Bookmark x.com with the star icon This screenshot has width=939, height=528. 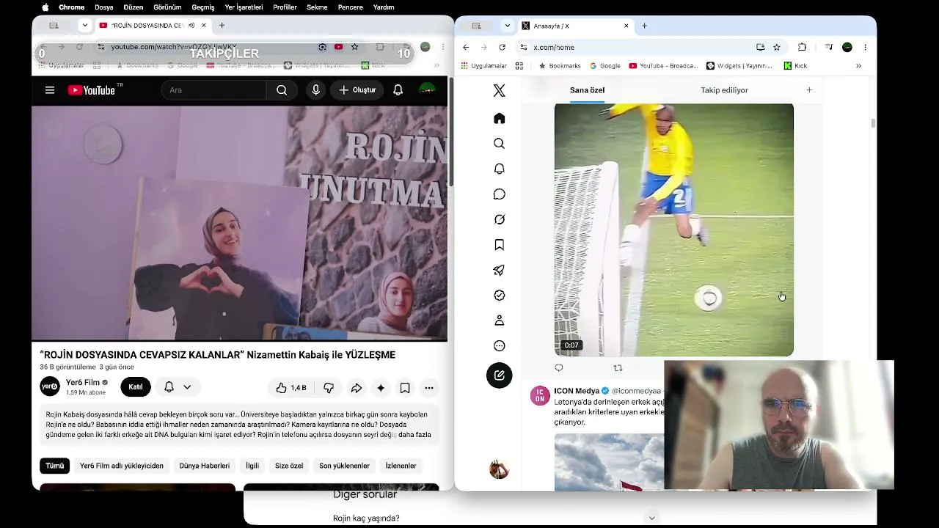coord(777,47)
